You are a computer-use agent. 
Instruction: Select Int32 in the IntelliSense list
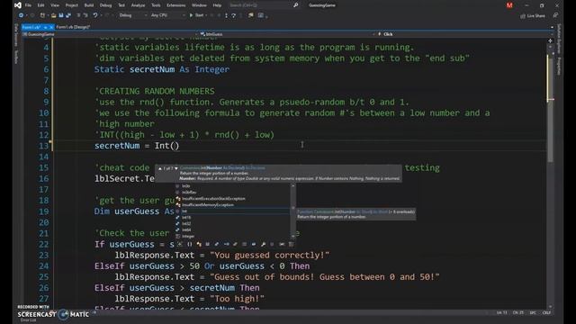coord(186,224)
